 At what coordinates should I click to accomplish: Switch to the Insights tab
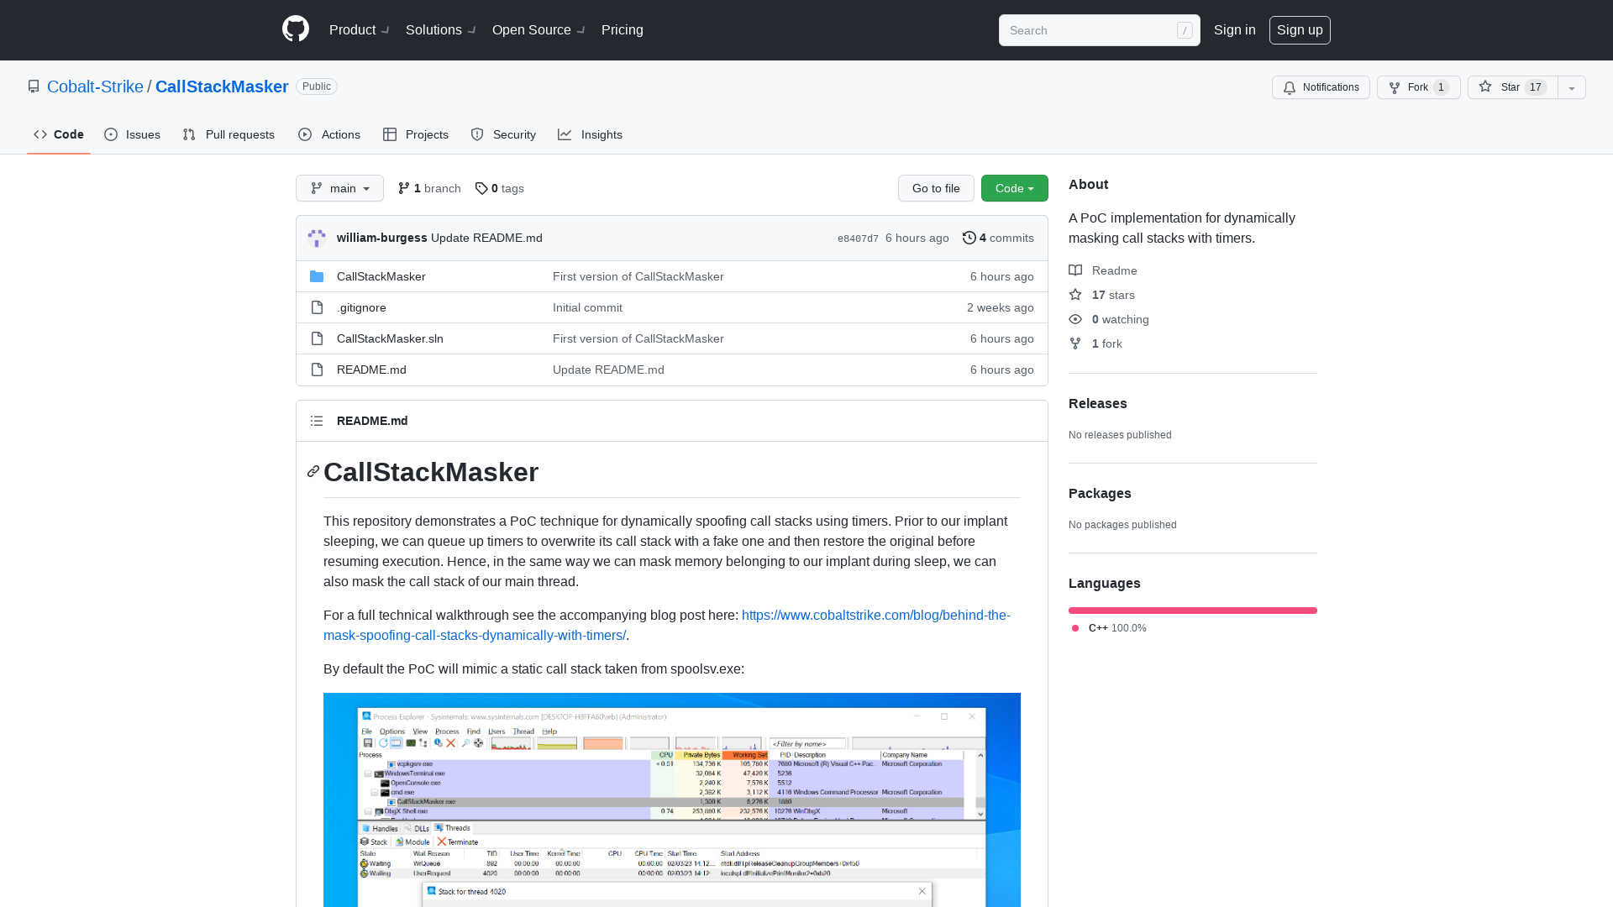click(x=591, y=134)
